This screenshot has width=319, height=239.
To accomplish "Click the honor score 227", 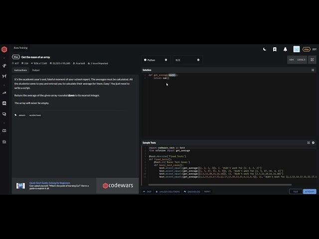I will (x=315, y=49).
